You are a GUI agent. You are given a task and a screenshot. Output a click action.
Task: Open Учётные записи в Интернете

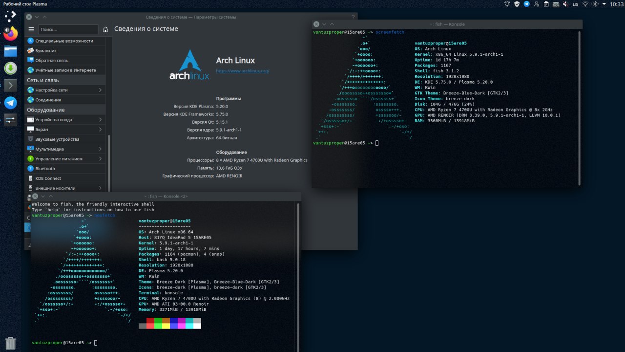[66, 70]
